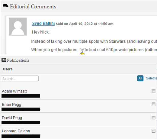This screenshot has width=157, height=139.
Task: Select the Leonard Deleon user name
Action: pos(16,131)
